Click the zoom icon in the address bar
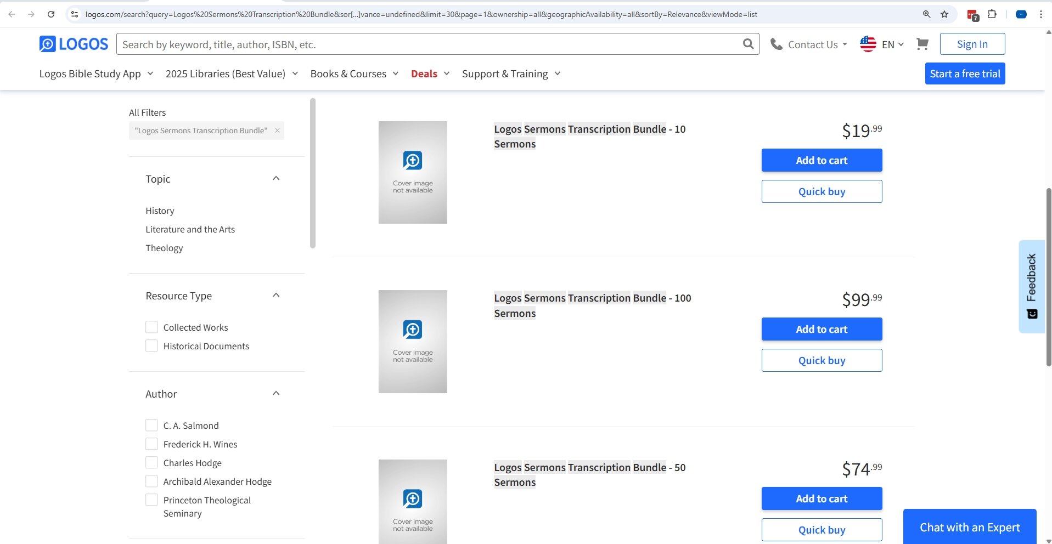 click(927, 14)
